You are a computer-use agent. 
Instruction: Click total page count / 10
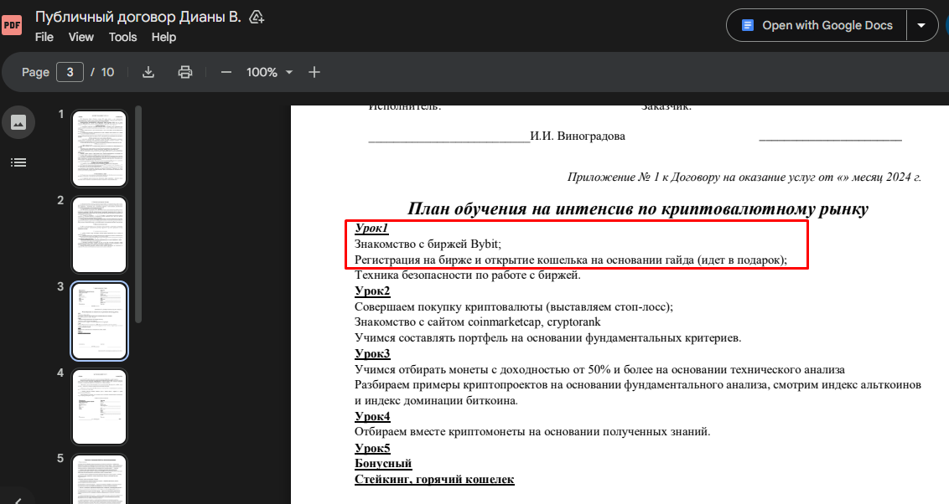(x=102, y=72)
